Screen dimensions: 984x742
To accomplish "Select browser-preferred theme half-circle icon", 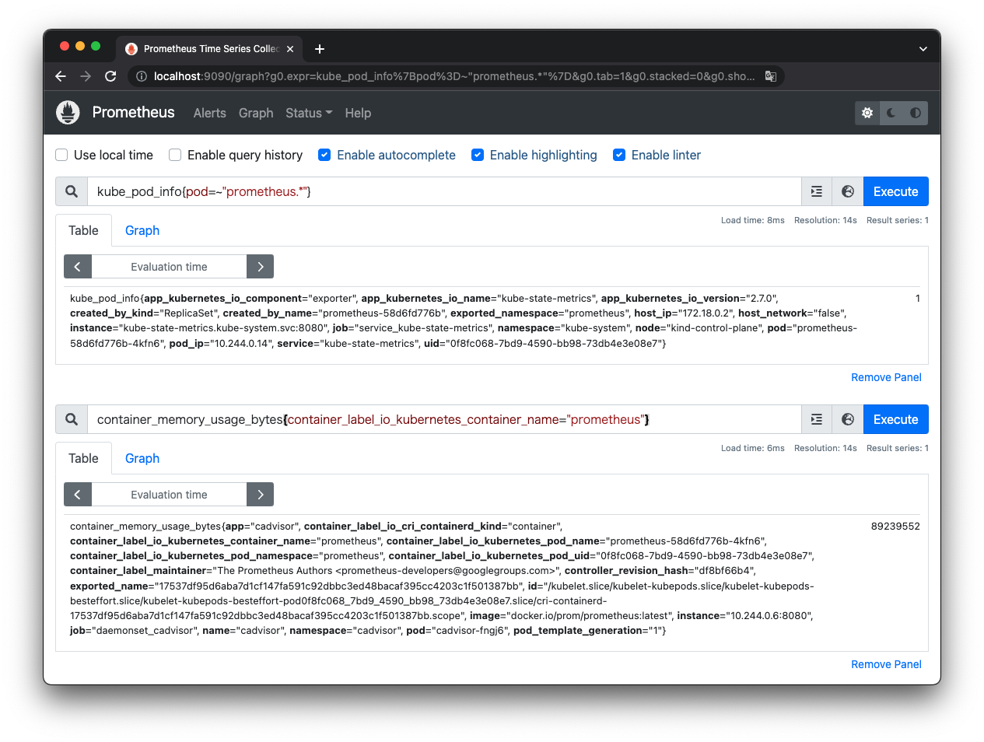I will click(916, 113).
